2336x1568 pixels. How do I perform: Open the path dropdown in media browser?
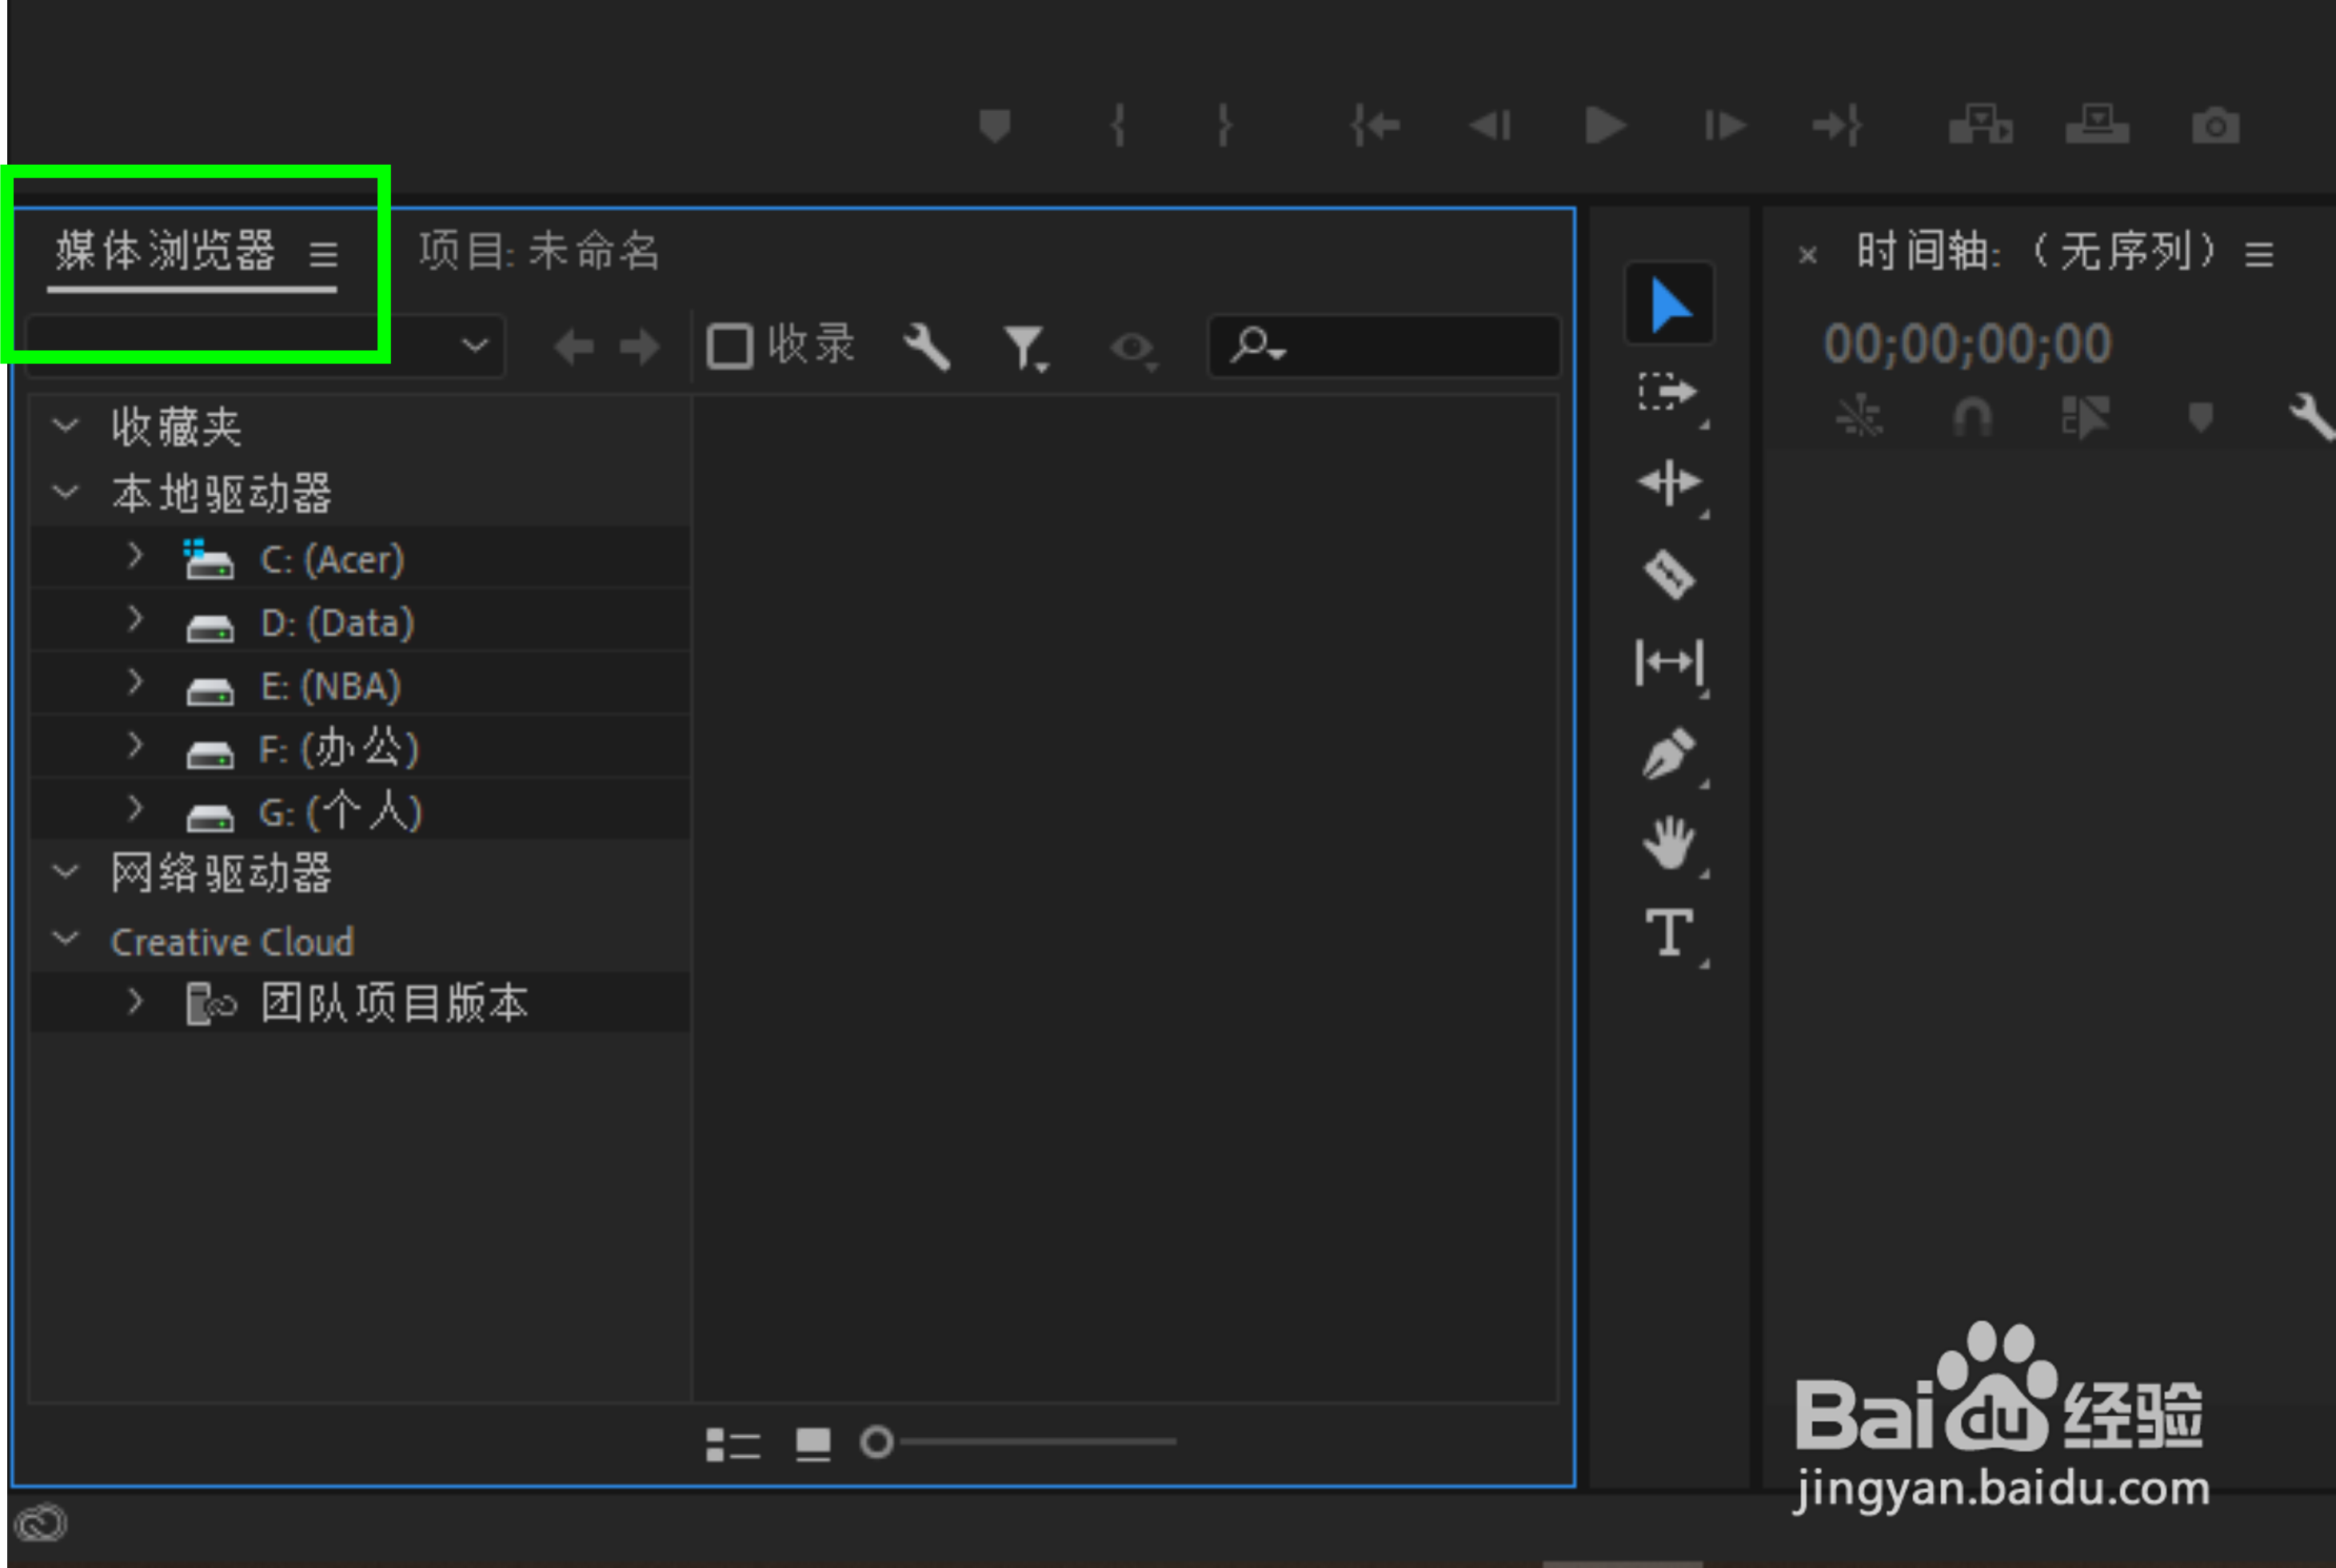(x=475, y=347)
